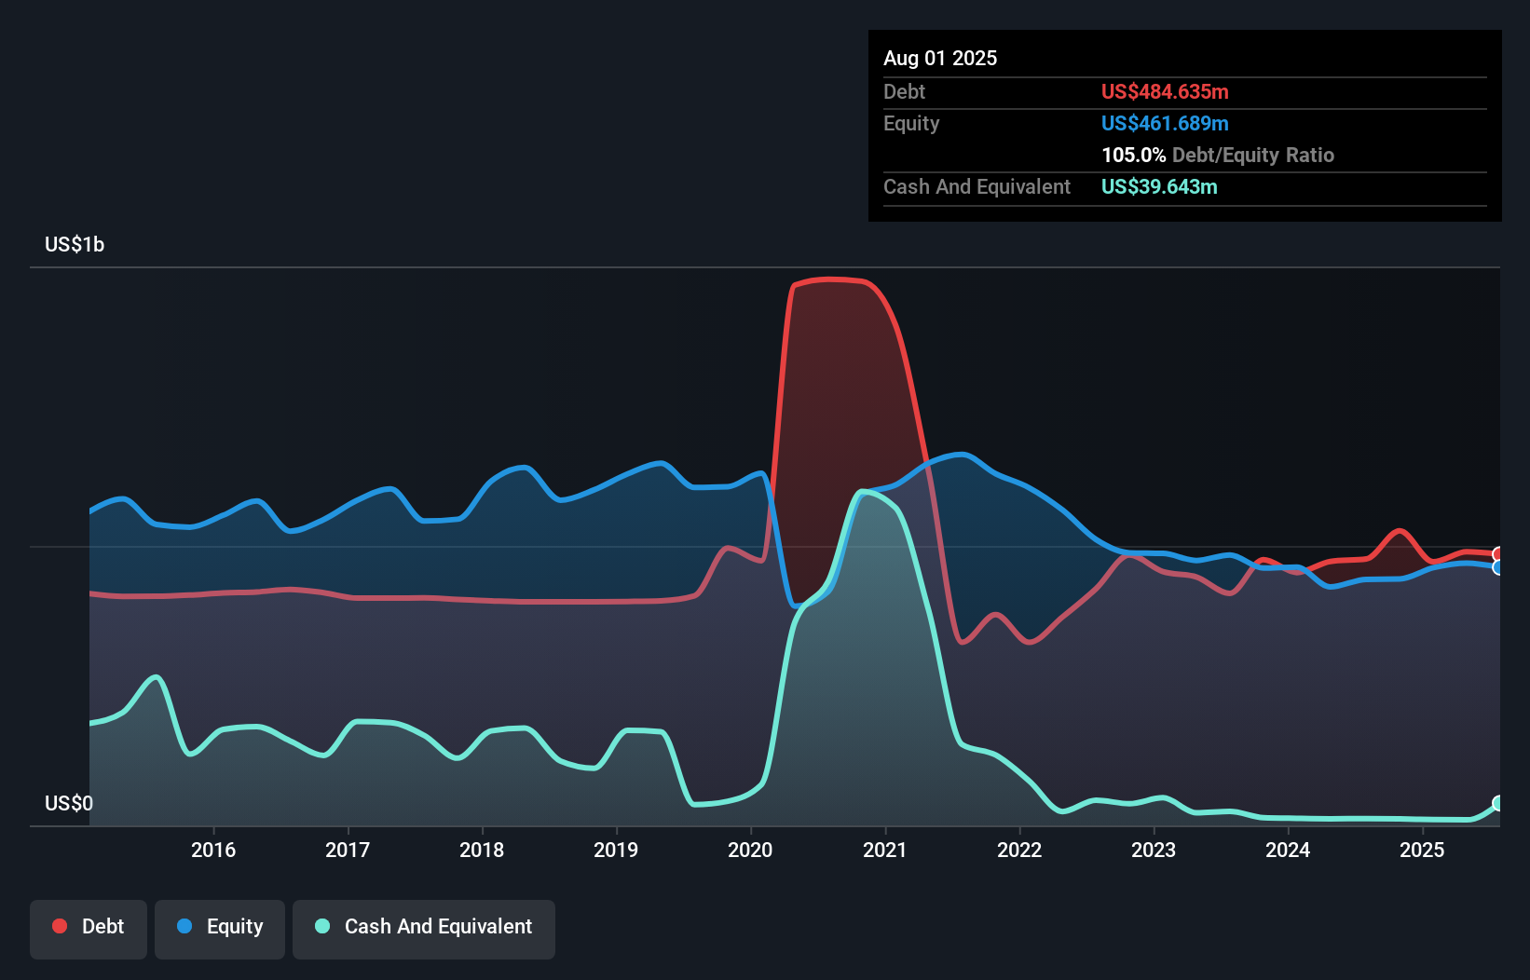1530x980 pixels.
Task: Click the US$39.643m Cash value
Action: (x=1158, y=186)
